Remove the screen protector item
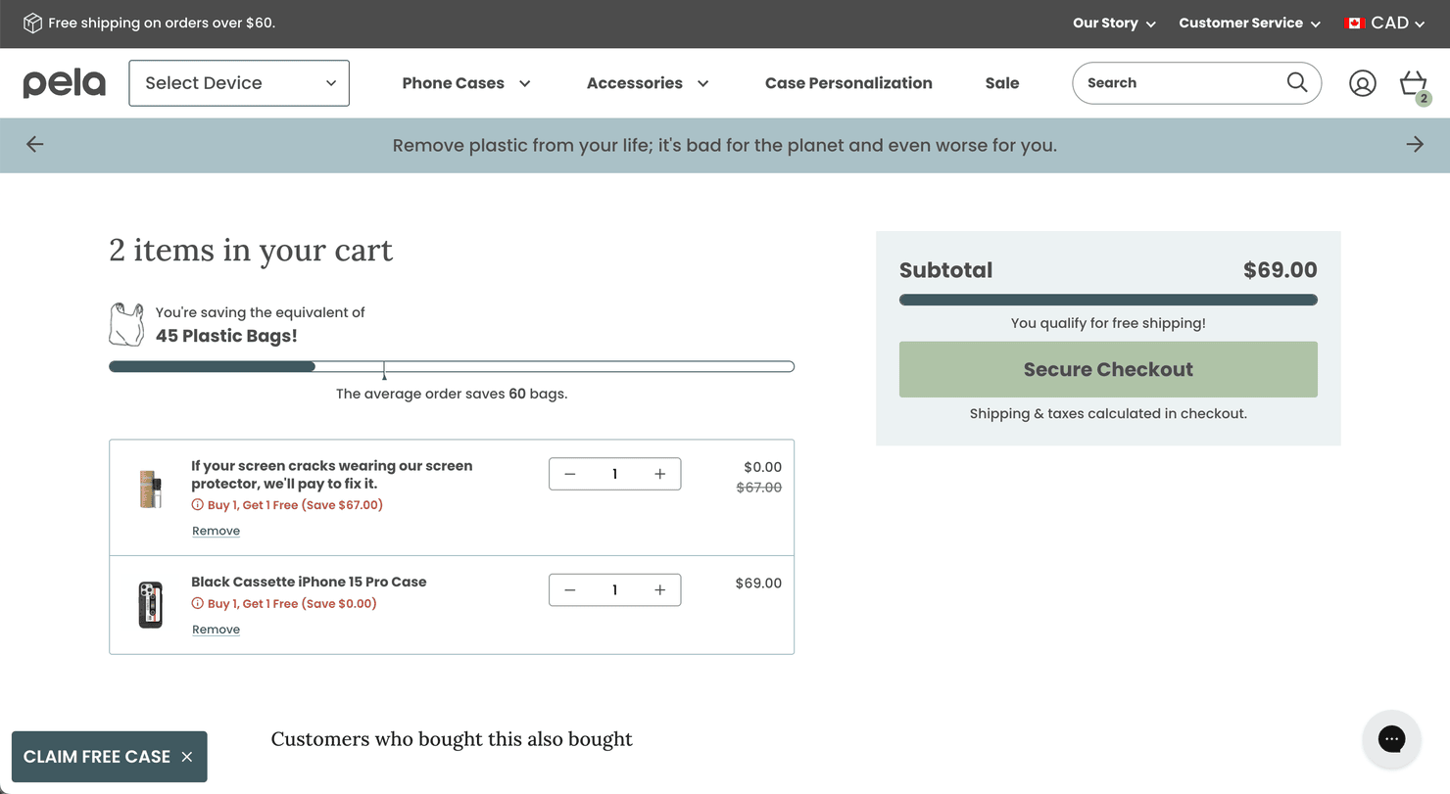1450x794 pixels. (216, 531)
